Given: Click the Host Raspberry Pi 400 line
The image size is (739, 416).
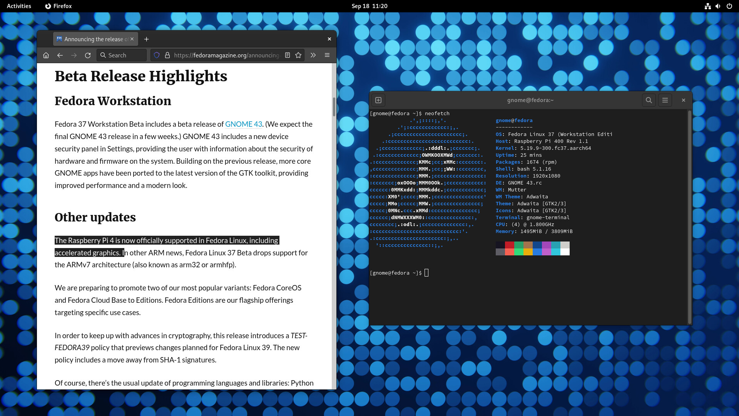Looking at the screenshot, I should (x=542, y=141).
